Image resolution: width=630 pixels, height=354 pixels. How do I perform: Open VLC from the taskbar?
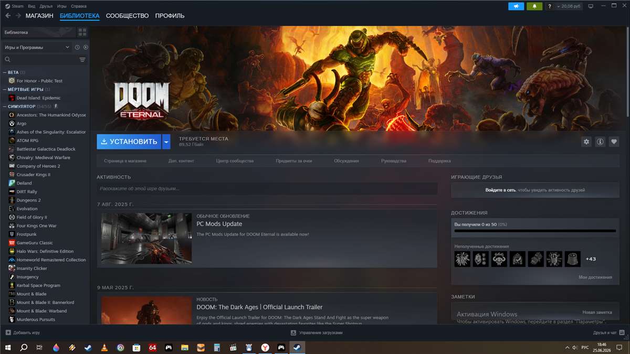[104, 347]
